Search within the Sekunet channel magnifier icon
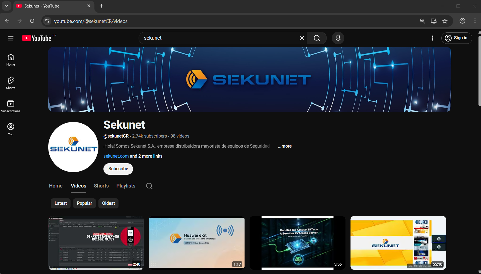The image size is (481, 274). [149, 186]
